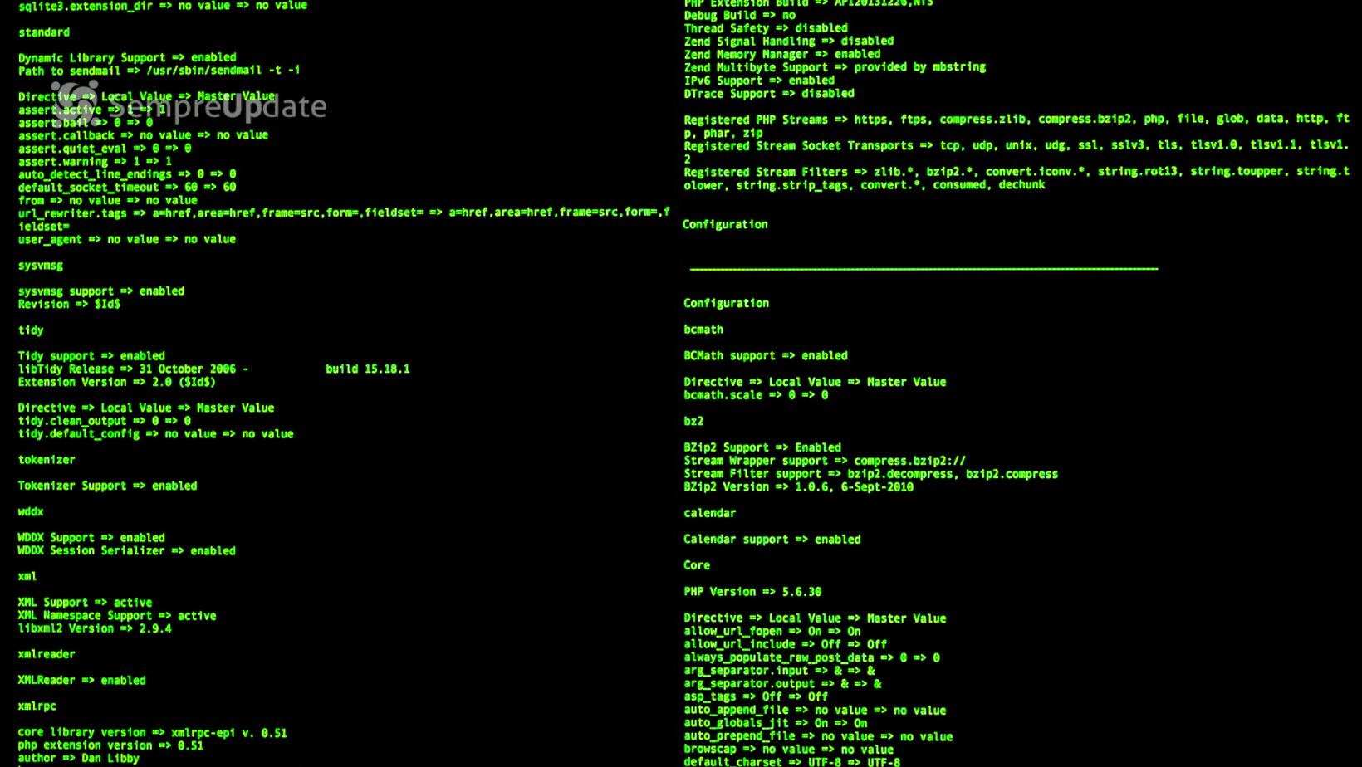Click the 'asp_tags => Off => Off' line
1362x767 pixels.
756,697
